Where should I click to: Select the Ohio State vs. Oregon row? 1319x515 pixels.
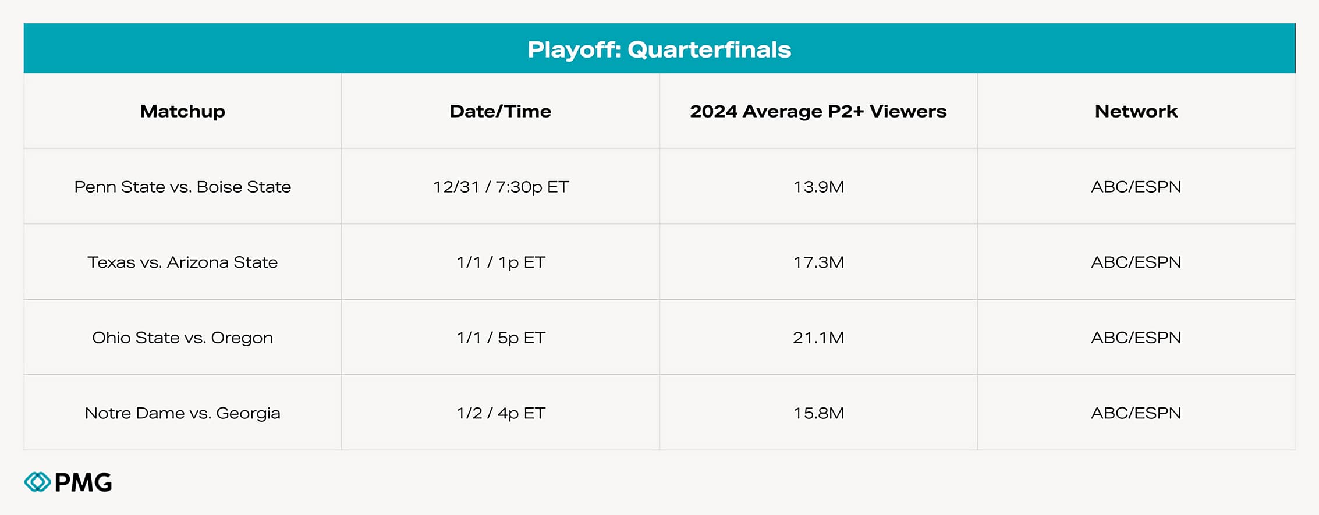[182, 338]
